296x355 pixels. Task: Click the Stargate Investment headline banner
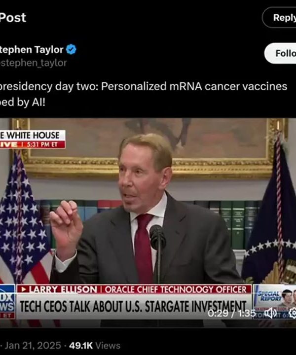[x=133, y=306]
